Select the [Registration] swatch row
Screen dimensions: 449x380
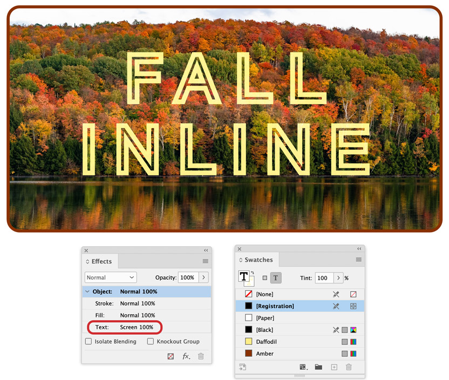[x=300, y=306]
